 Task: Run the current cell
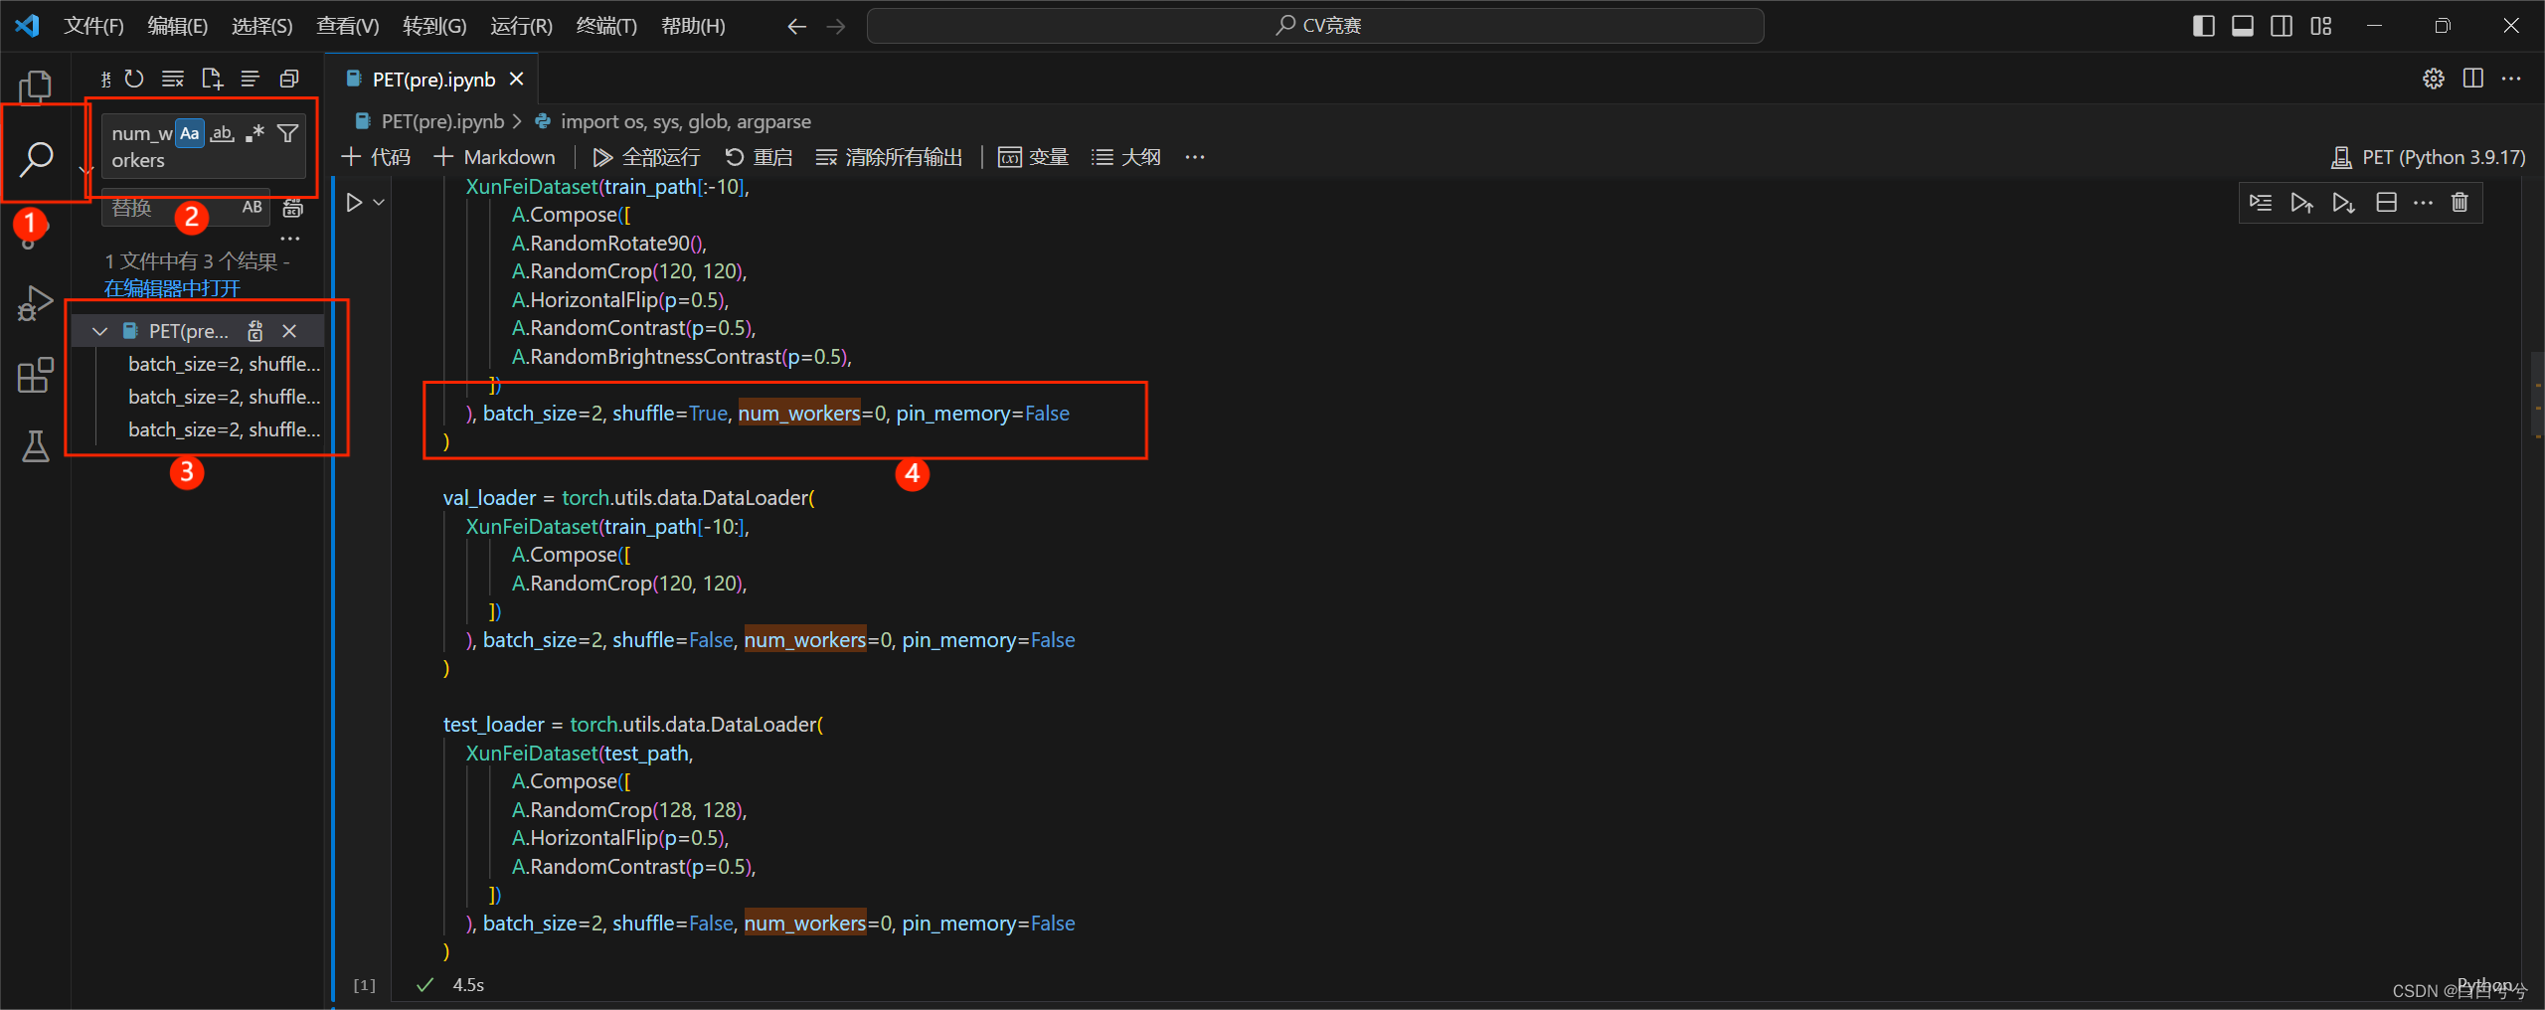coord(354,203)
